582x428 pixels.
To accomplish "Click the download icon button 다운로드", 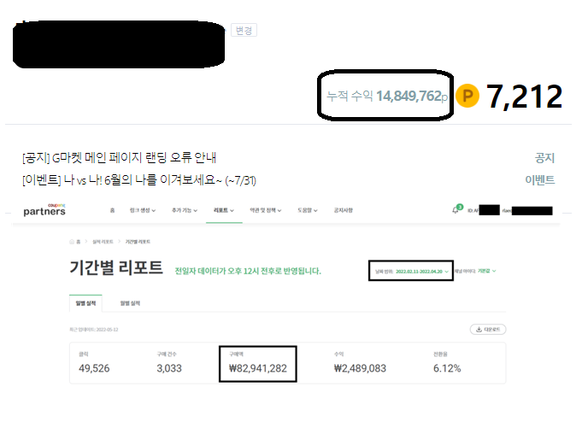I will click(488, 330).
